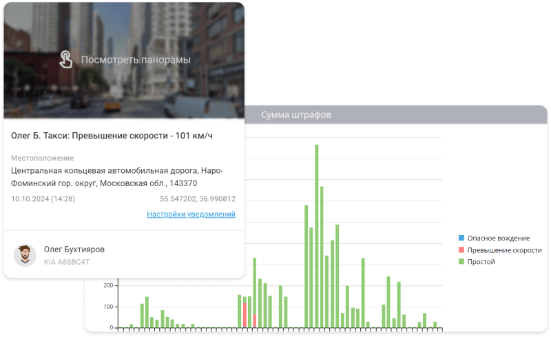Screen dimensions: 551x337
Task: Select the tallest green bar in chart
Action: (317, 234)
